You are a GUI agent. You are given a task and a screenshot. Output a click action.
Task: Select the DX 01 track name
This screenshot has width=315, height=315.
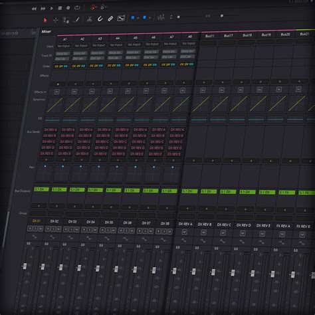pyautogui.click(x=37, y=221)
